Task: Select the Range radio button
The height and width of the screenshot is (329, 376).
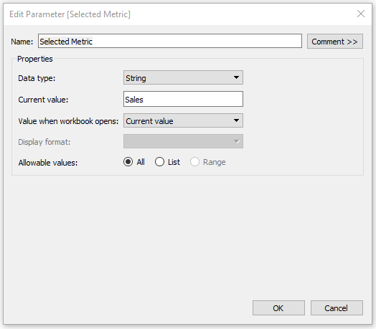Action: click(194, 162)
